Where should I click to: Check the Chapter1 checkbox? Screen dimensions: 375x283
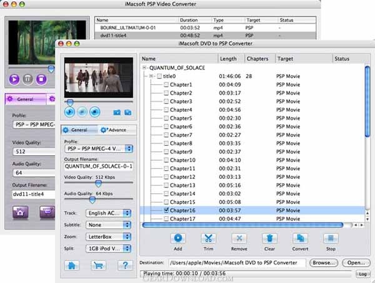tap(166, 85)
